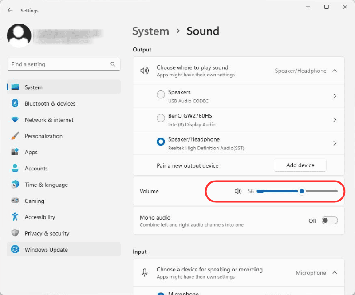Open Windows Update in sidebar
The image size is (355, 295).
click(46, 250)
